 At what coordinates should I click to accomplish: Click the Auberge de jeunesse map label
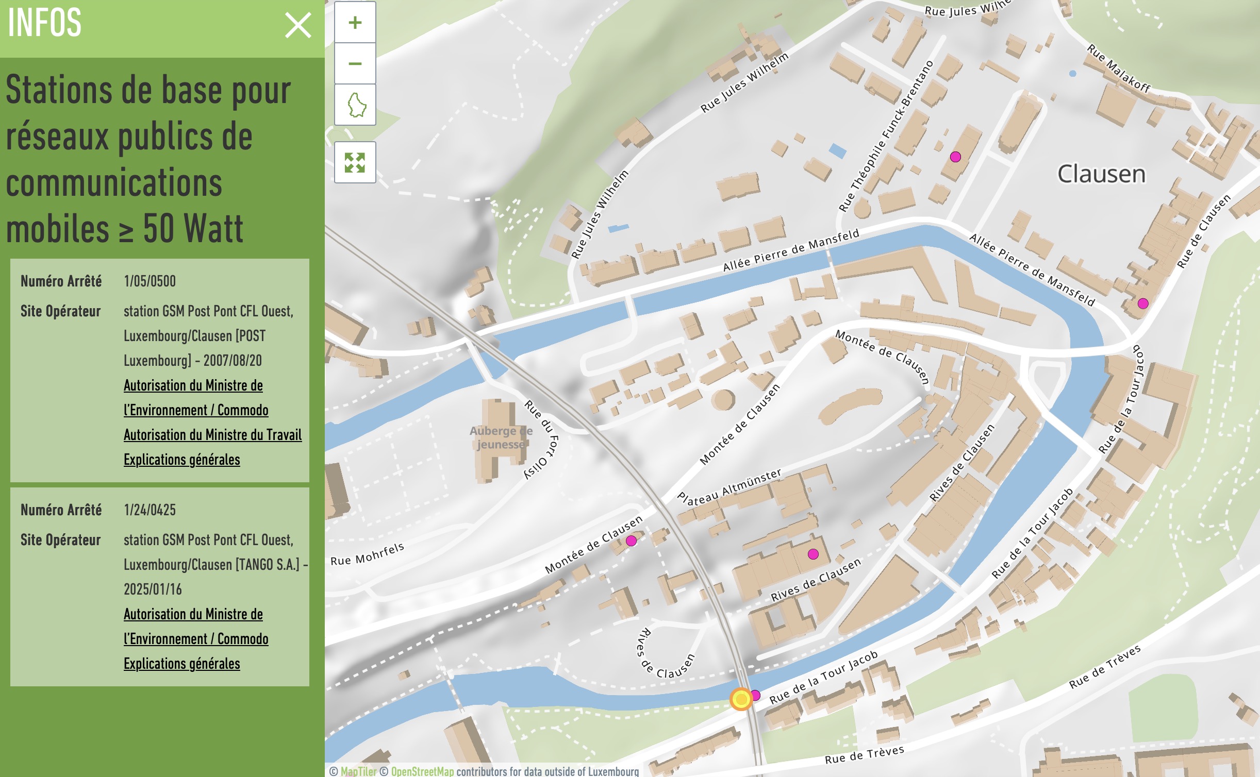[500, 437]
